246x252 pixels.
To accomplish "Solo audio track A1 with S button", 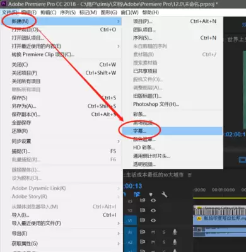I will 164,232.
